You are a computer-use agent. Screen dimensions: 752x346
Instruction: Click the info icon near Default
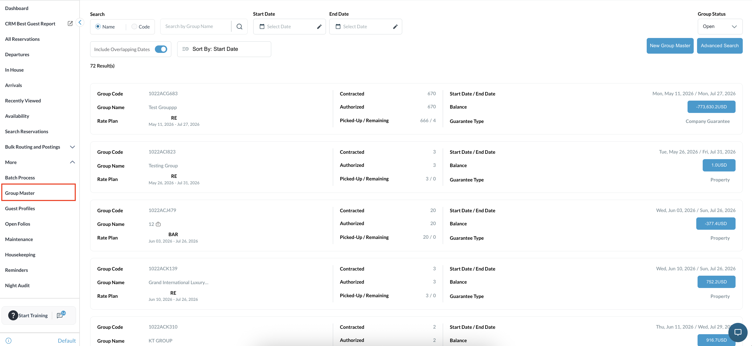click(8, 340)
